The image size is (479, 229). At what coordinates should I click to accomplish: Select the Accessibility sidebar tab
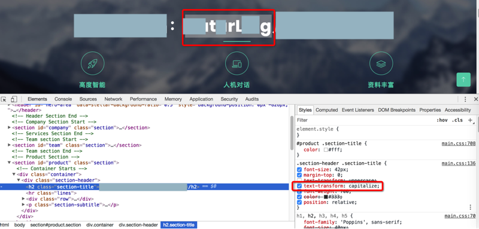[457, 110]
